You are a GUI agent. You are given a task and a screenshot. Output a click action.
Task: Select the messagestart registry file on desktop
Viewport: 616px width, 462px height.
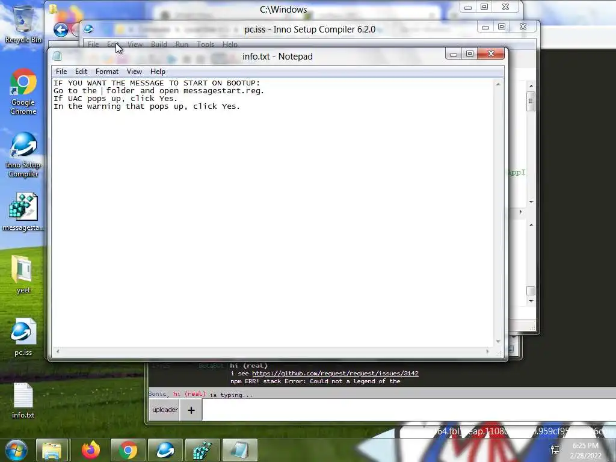point(23,212)
